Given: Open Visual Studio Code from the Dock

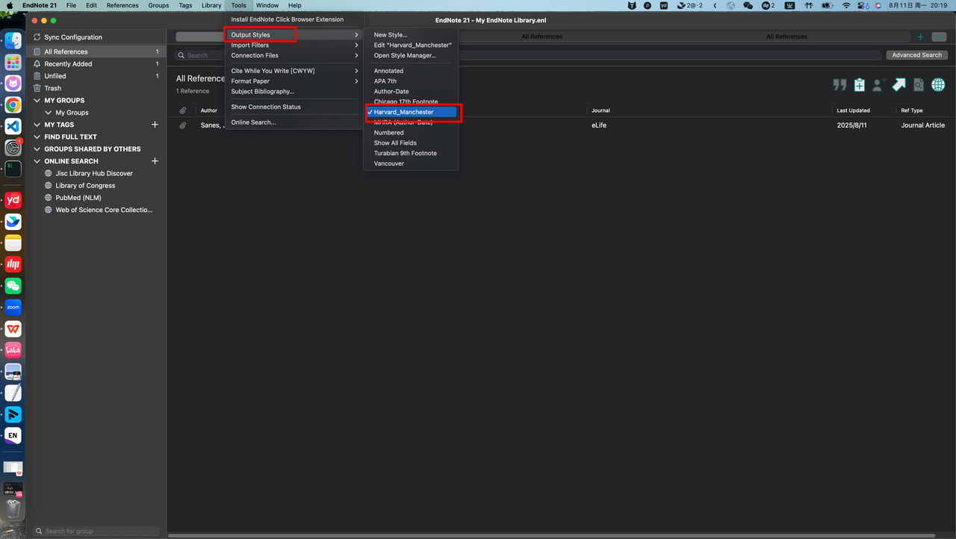Looking at the screenshot, I should click(13, 126).
